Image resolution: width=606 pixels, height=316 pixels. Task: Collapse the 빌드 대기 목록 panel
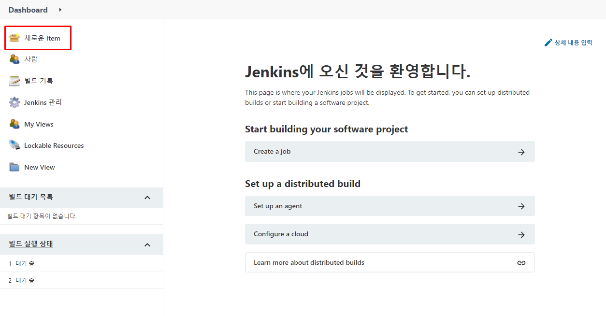point(147,198)
